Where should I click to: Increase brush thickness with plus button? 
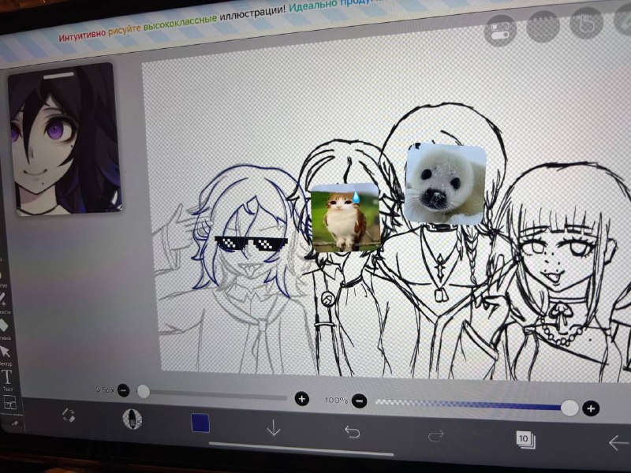coord(302,399)
